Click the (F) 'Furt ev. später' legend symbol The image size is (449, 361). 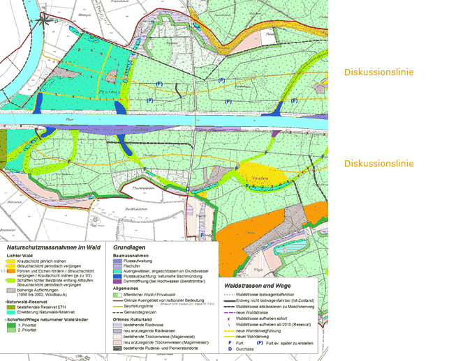pyautogui.click(x=260, y=344)
